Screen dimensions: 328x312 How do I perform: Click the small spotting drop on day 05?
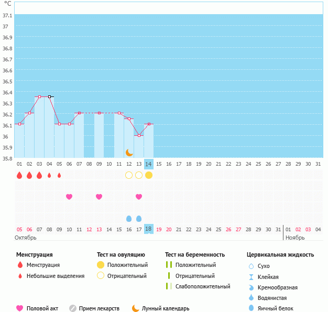tap(59, 175)
